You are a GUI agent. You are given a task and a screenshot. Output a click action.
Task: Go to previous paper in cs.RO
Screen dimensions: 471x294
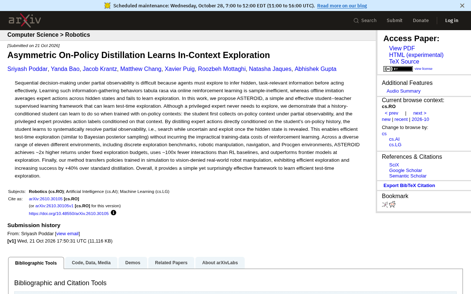(392, 113)
